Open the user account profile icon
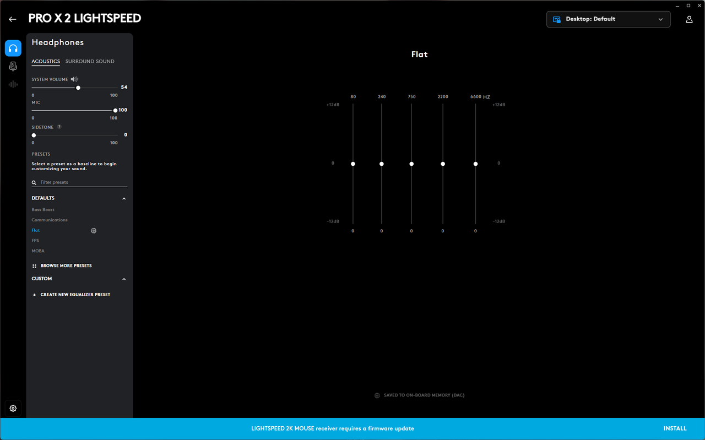 point(689,19)
